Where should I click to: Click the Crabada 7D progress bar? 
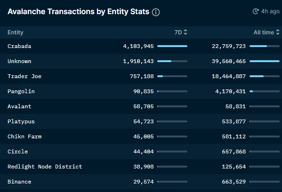(172, 46)
